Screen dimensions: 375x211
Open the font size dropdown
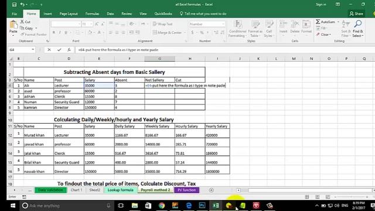coord(91,24)
